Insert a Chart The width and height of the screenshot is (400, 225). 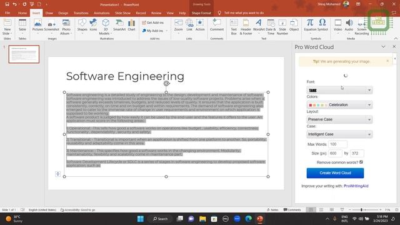[131, 26]
